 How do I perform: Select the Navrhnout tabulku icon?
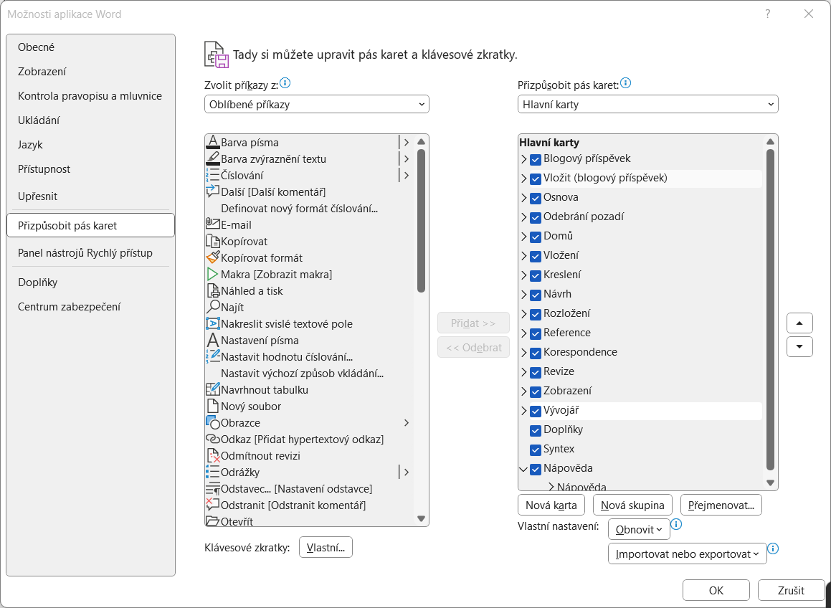(212, 389)
